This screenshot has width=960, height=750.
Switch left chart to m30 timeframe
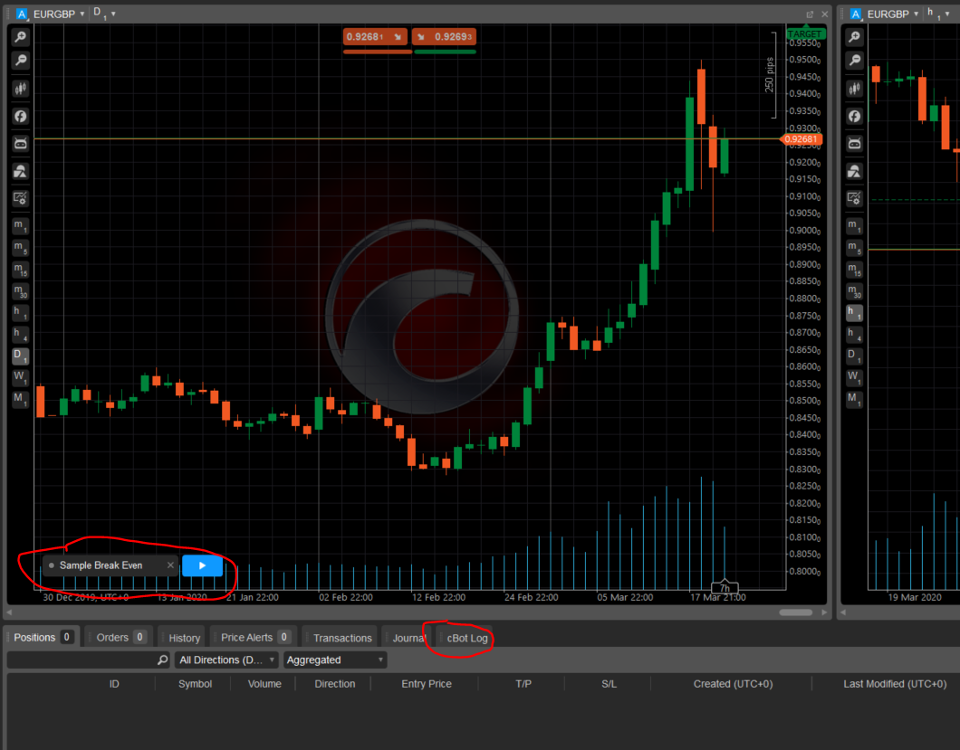coord(20,291)
